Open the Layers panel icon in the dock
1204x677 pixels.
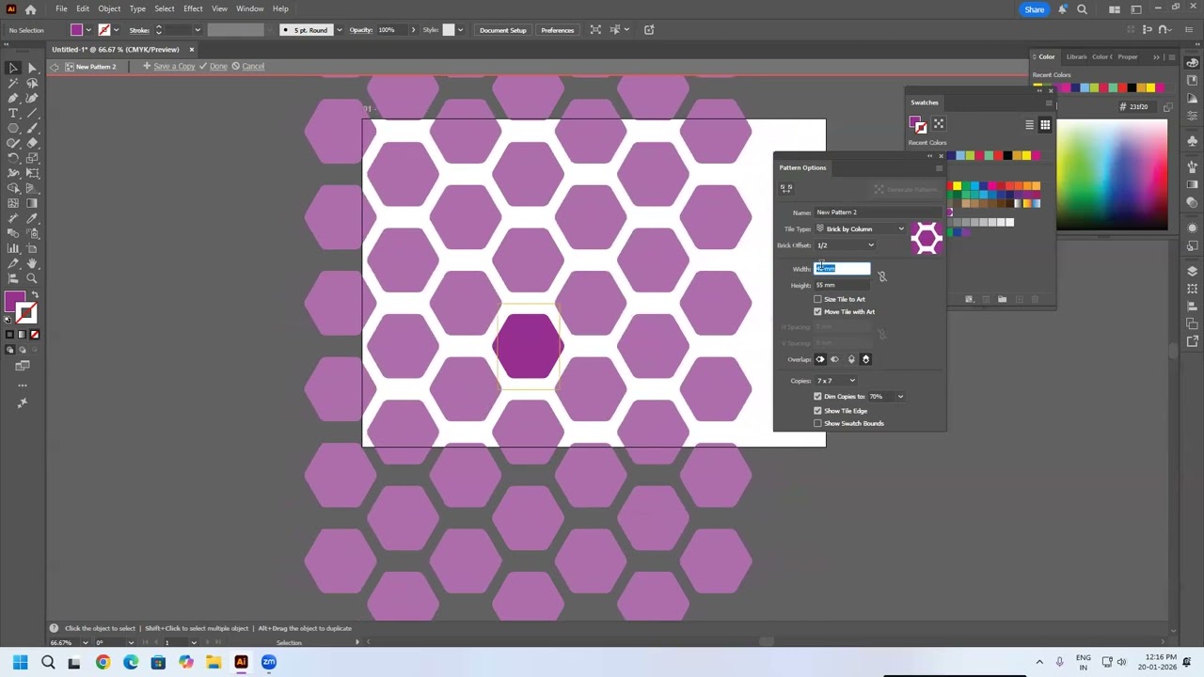coord(1193,272)
